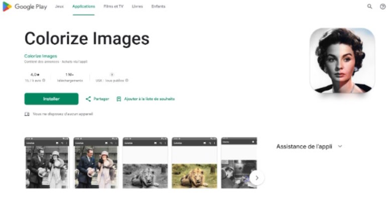Click the wishlist bookmark icon
This screenshot has width=389, height=204.
(x=119, y=99)
